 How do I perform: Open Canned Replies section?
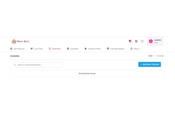(x=115, y=49)
